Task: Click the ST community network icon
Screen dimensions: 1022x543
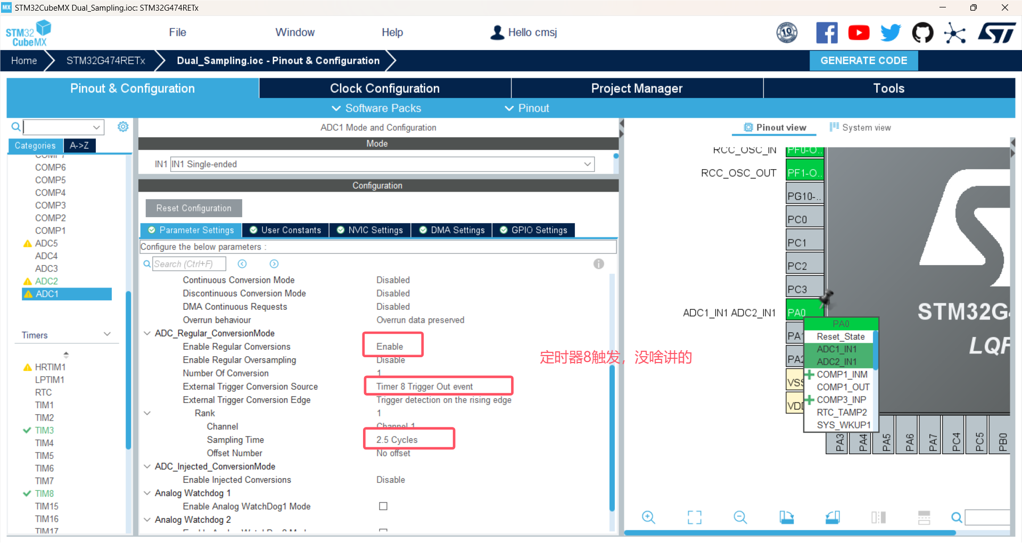Action: pos(955,33)
